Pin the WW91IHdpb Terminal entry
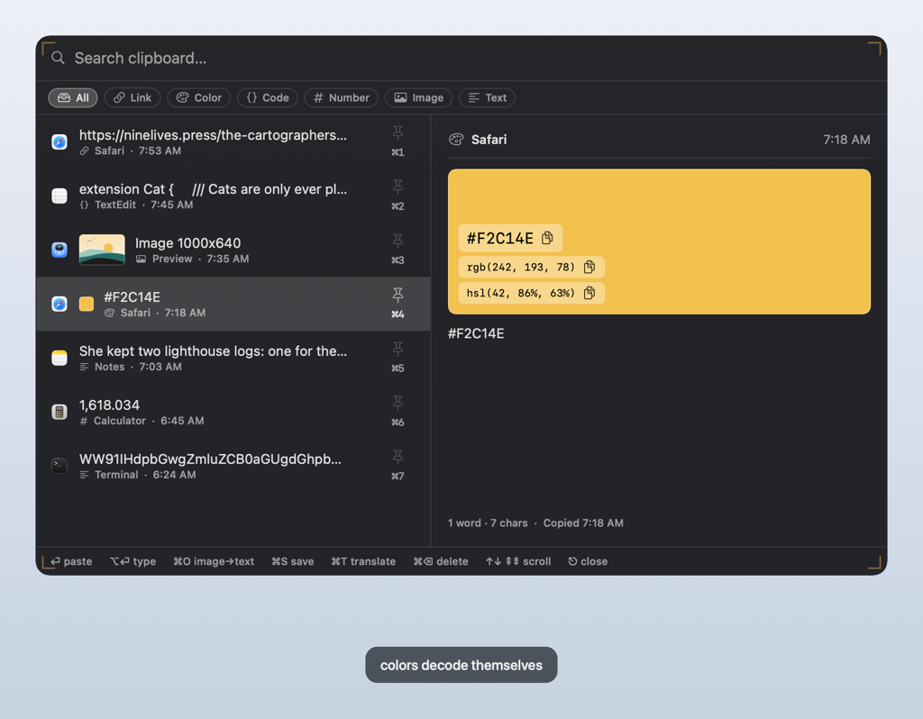Viewport: 923px width, 719px height. click(x=398, y=457)
